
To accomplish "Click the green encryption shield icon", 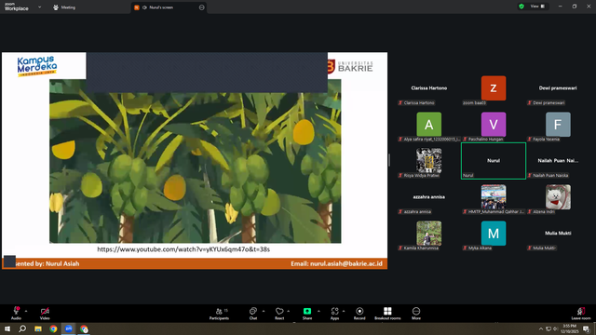I will (x=521, y=7).
